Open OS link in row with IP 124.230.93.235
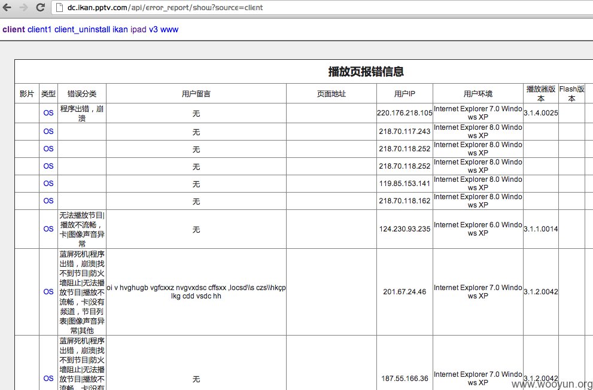This screenshot has height=390, width=593. (x=48, y=228)
